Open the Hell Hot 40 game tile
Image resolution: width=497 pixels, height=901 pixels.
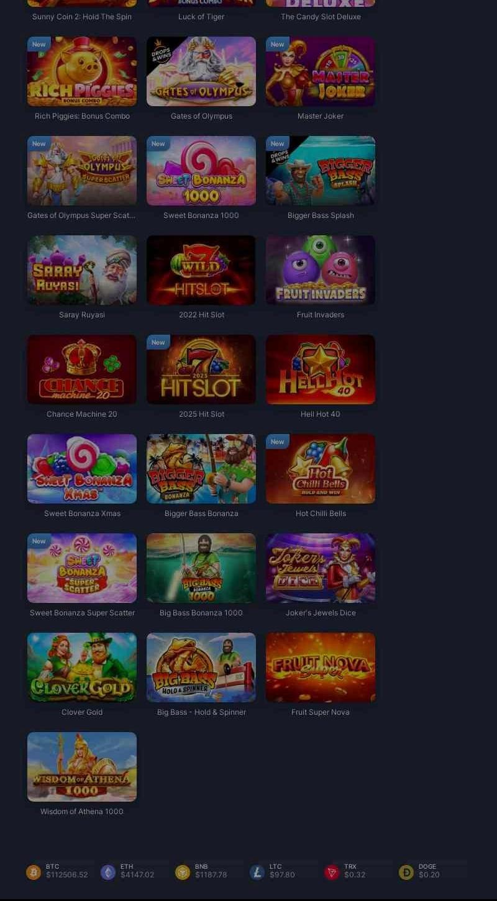[x=321, y=369]
